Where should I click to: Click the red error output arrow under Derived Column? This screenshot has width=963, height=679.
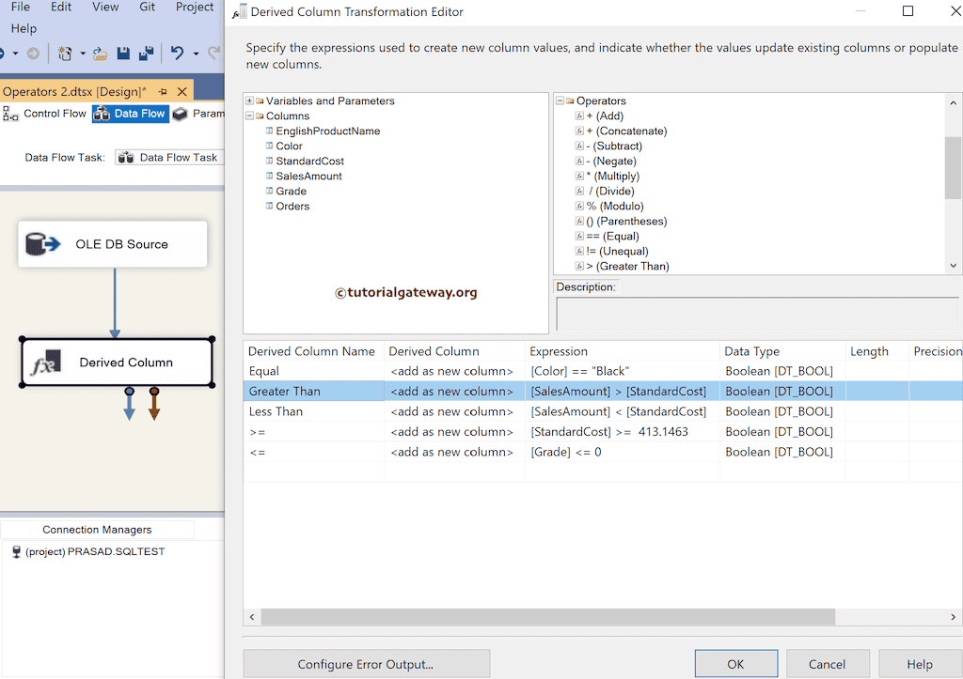[x=154, y=404]
